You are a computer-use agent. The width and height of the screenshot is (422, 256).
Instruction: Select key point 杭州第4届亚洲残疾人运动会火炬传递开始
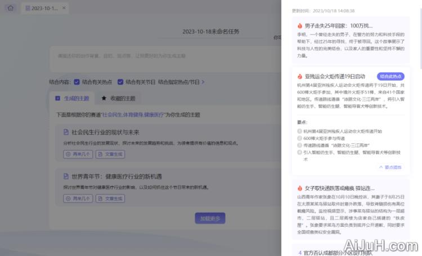click(299, 131)
